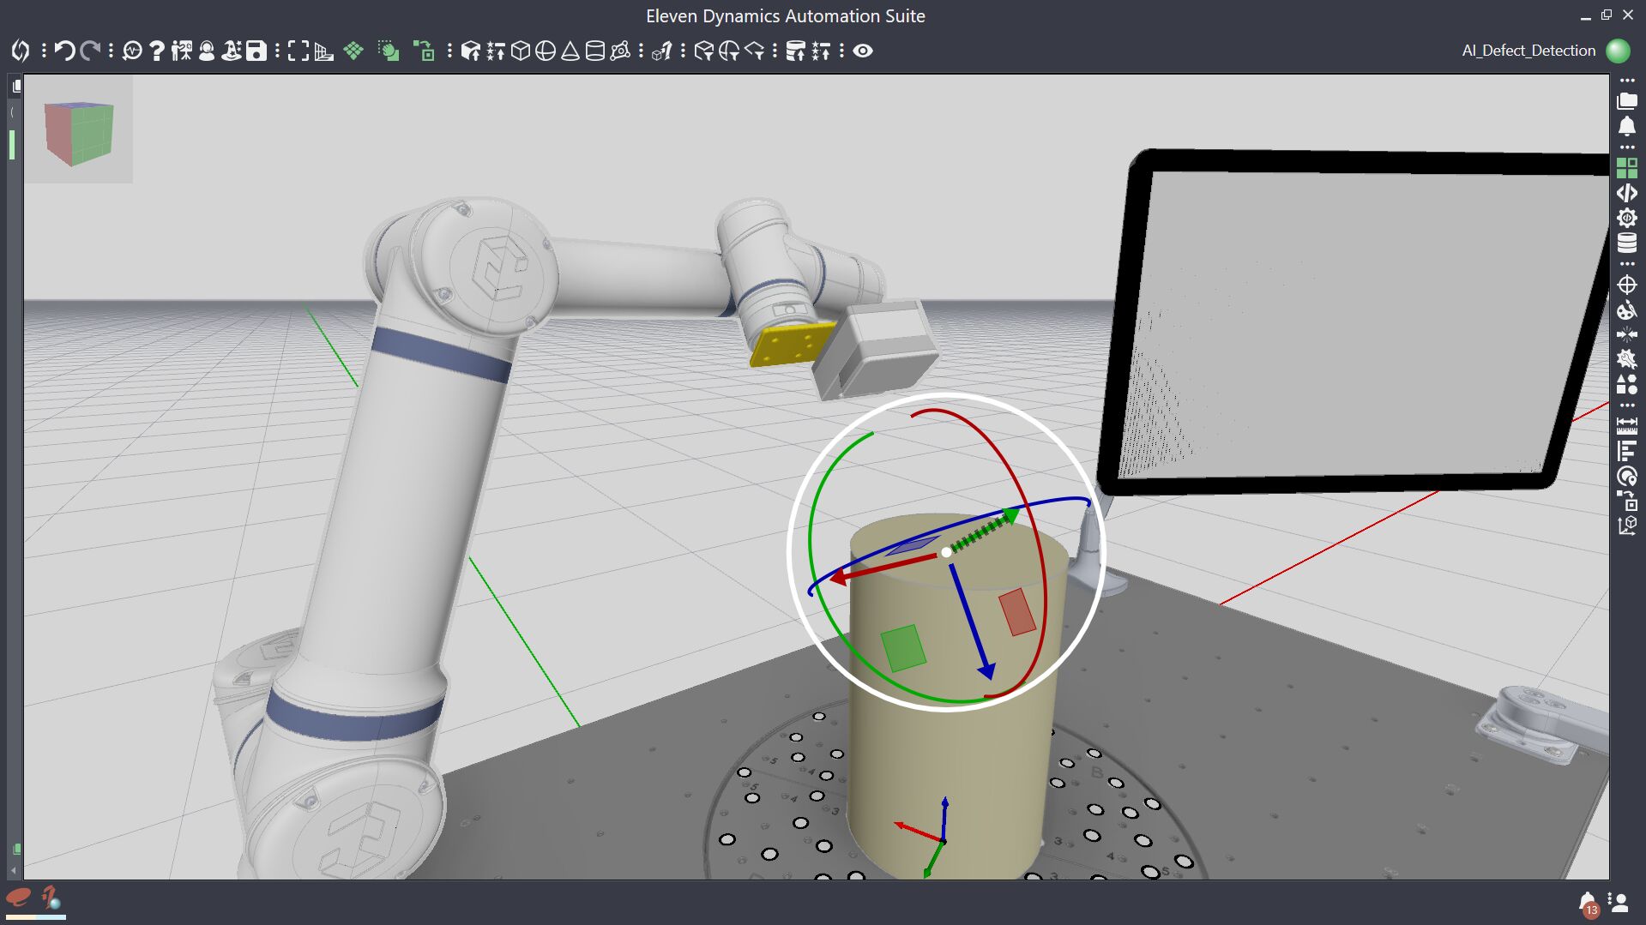Switch to the panel tab on the left edge
This screenshot has height=925, width=1646.
point(15,86)
